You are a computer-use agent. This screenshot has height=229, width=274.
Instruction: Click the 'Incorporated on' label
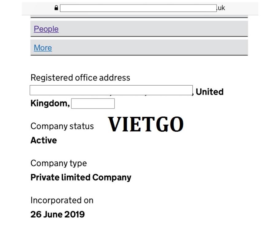(x=62, y=200)
